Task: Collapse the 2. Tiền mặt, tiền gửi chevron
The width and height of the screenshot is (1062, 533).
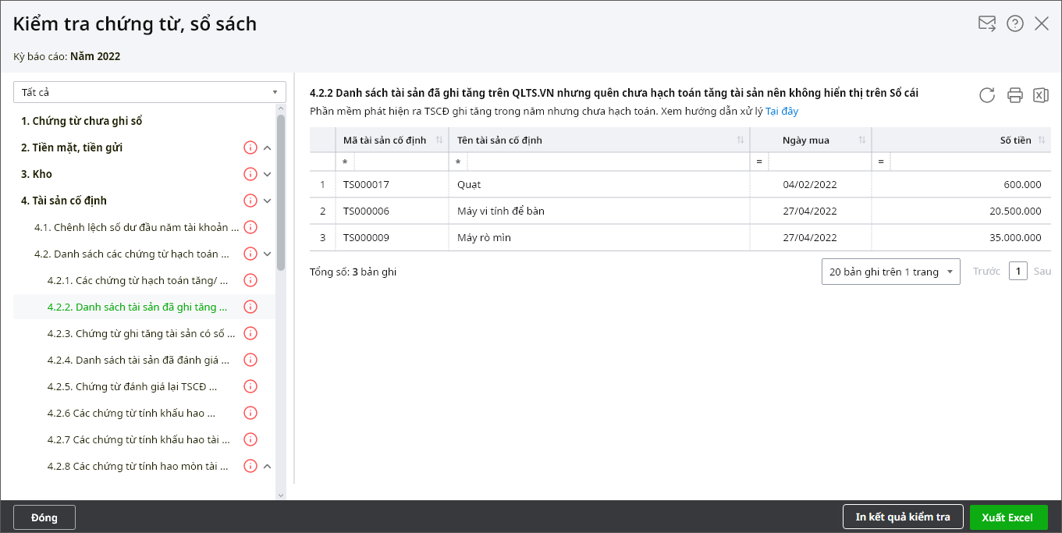Action: pyautogui.click(x=267, y=147)
